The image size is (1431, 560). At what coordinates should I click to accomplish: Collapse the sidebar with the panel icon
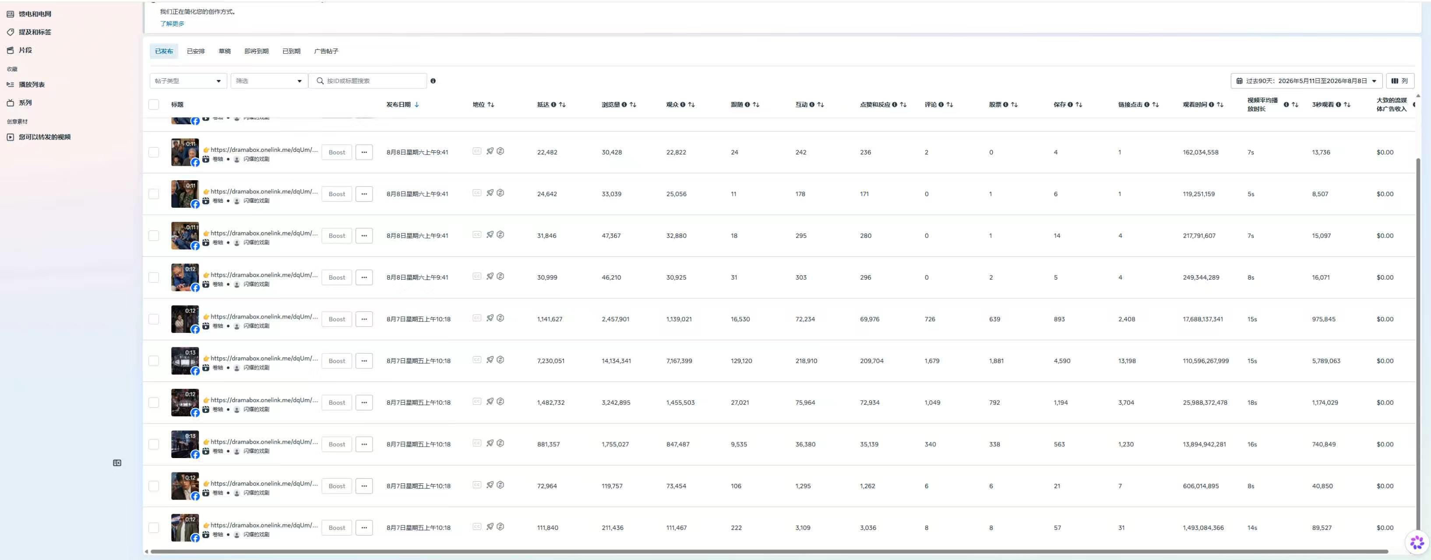tap(117, 463)
